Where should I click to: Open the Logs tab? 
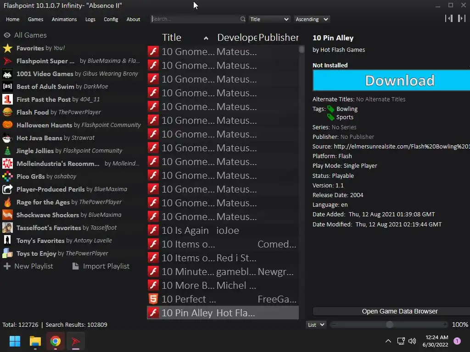point(90,19)
